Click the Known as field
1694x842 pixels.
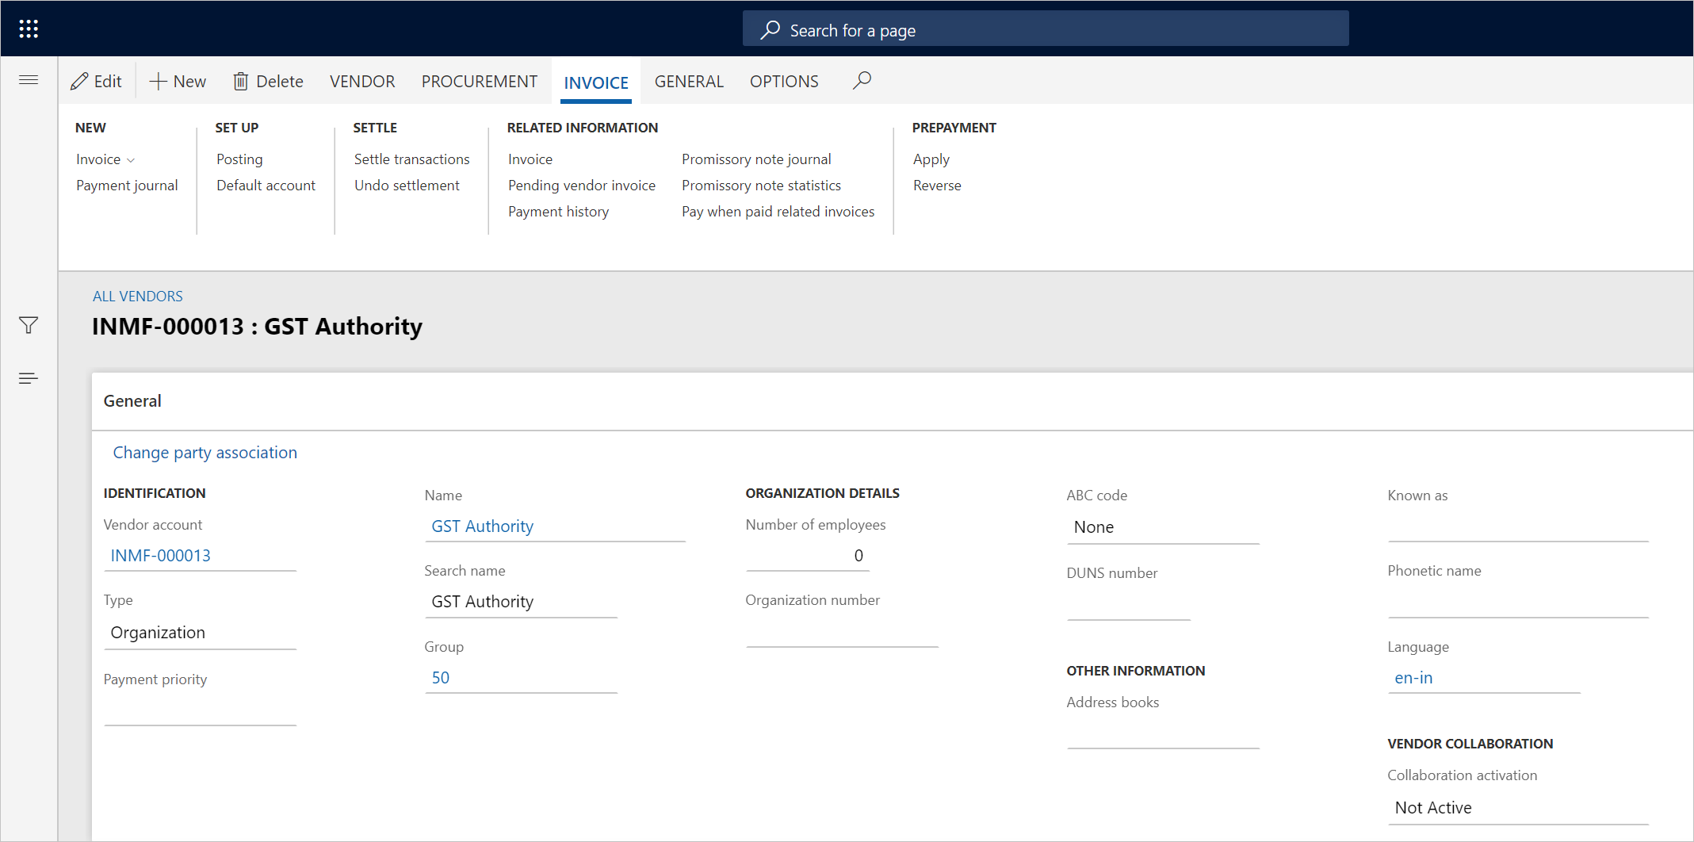(1517, 527)
